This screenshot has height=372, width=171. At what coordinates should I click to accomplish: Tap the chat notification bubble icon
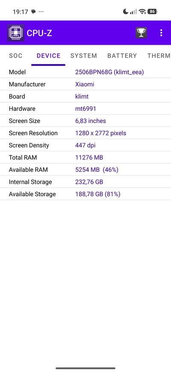pyautogui.click(x=33, y=12)
